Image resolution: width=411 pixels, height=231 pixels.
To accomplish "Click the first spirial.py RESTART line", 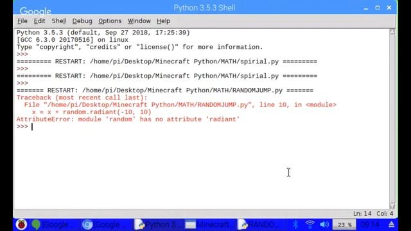I will tap(167, 62).
